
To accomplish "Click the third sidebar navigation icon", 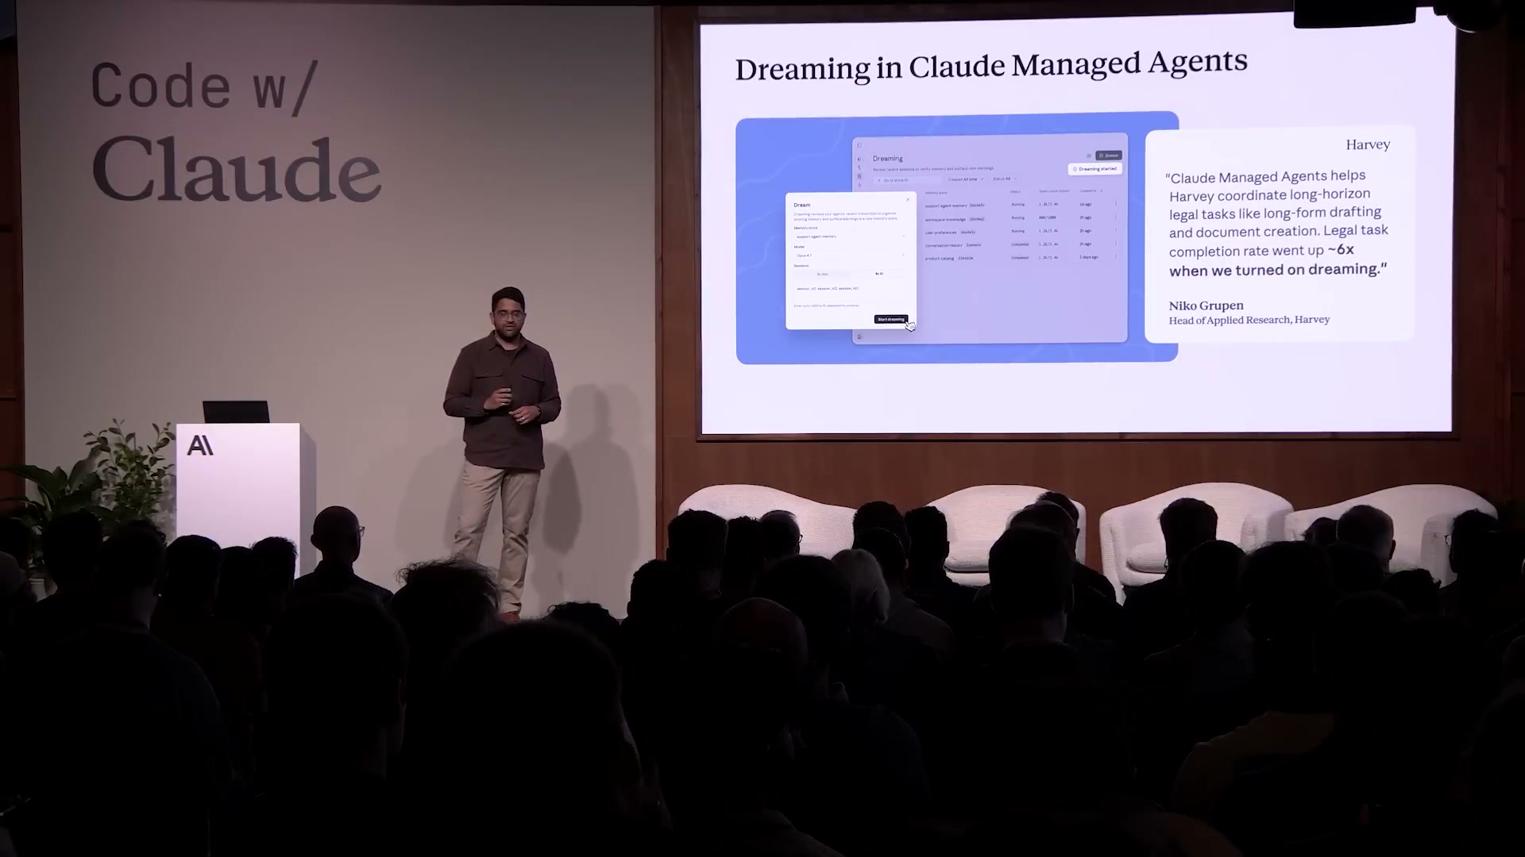I will click(x=859, y=176).
